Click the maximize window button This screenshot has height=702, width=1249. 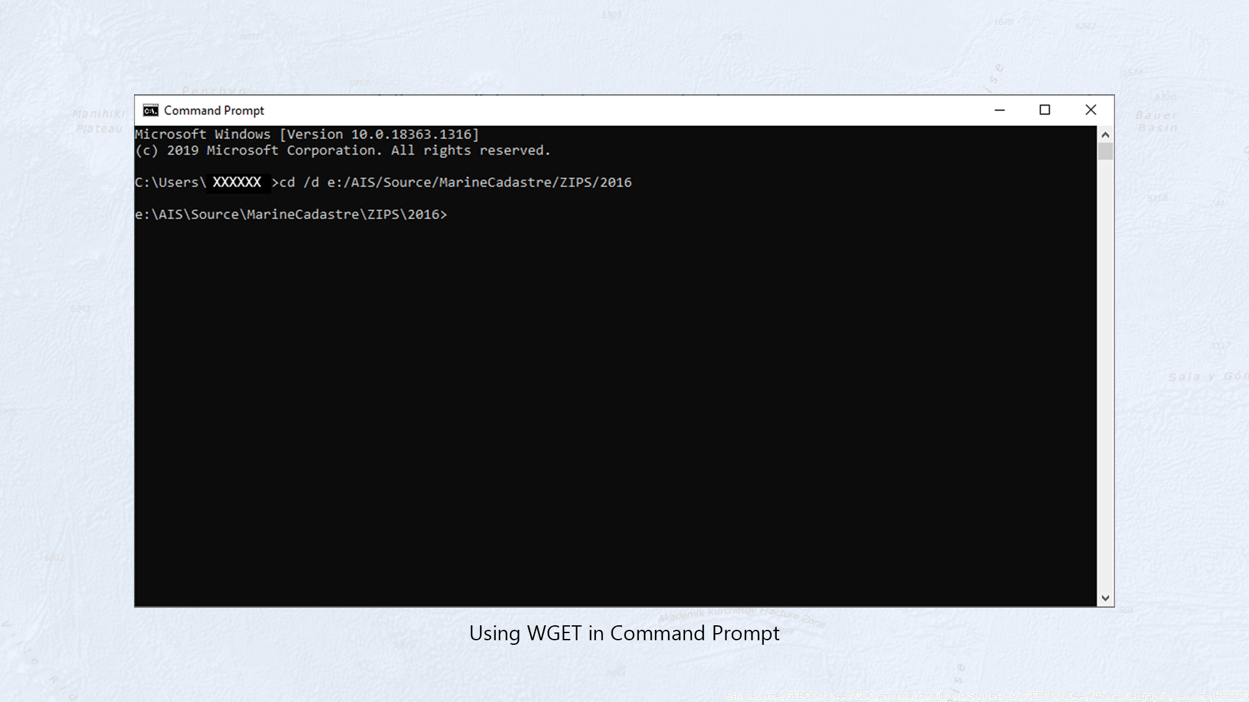coord(1045,110)
